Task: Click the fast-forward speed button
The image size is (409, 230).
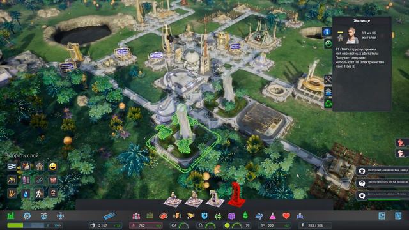Action: pos(58,226)
